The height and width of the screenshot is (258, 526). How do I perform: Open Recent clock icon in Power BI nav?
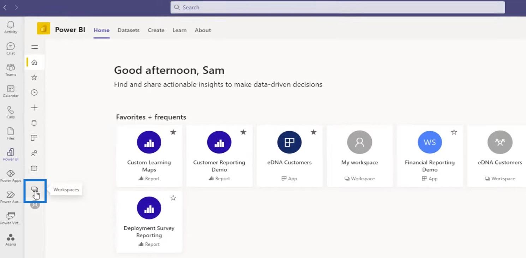[34, 92]
